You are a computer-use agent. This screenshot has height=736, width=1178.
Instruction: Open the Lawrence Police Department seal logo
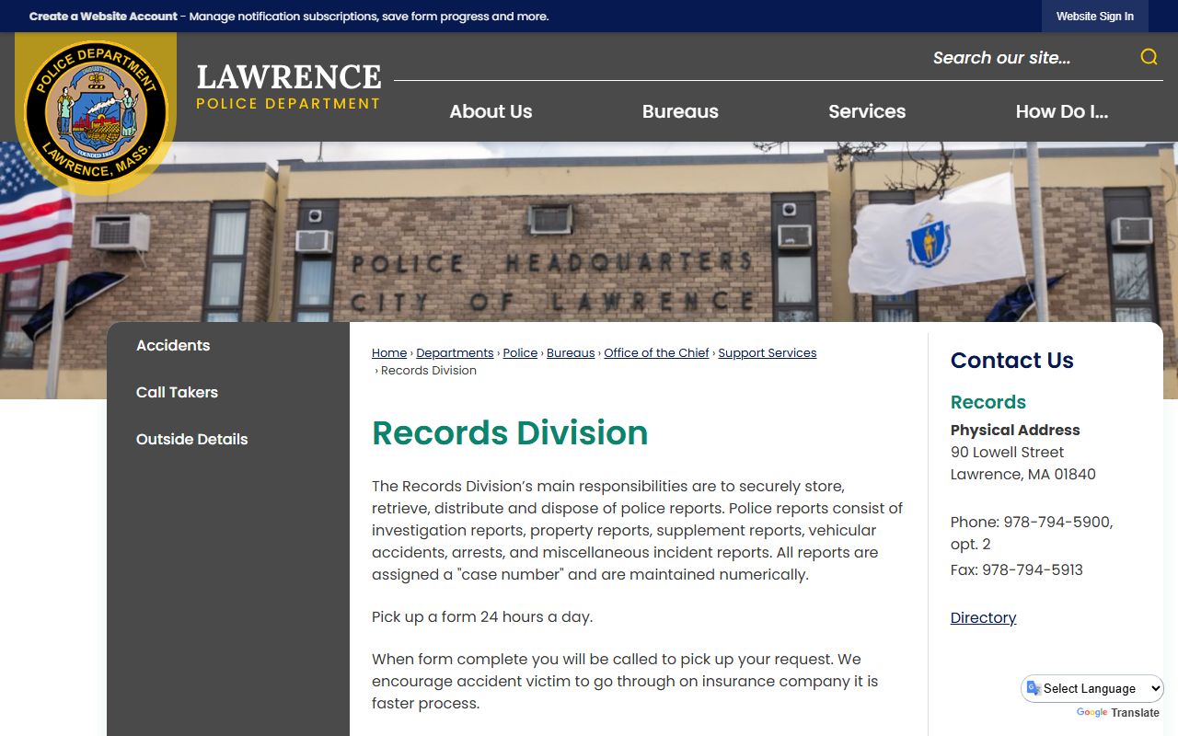coord(96,113)
